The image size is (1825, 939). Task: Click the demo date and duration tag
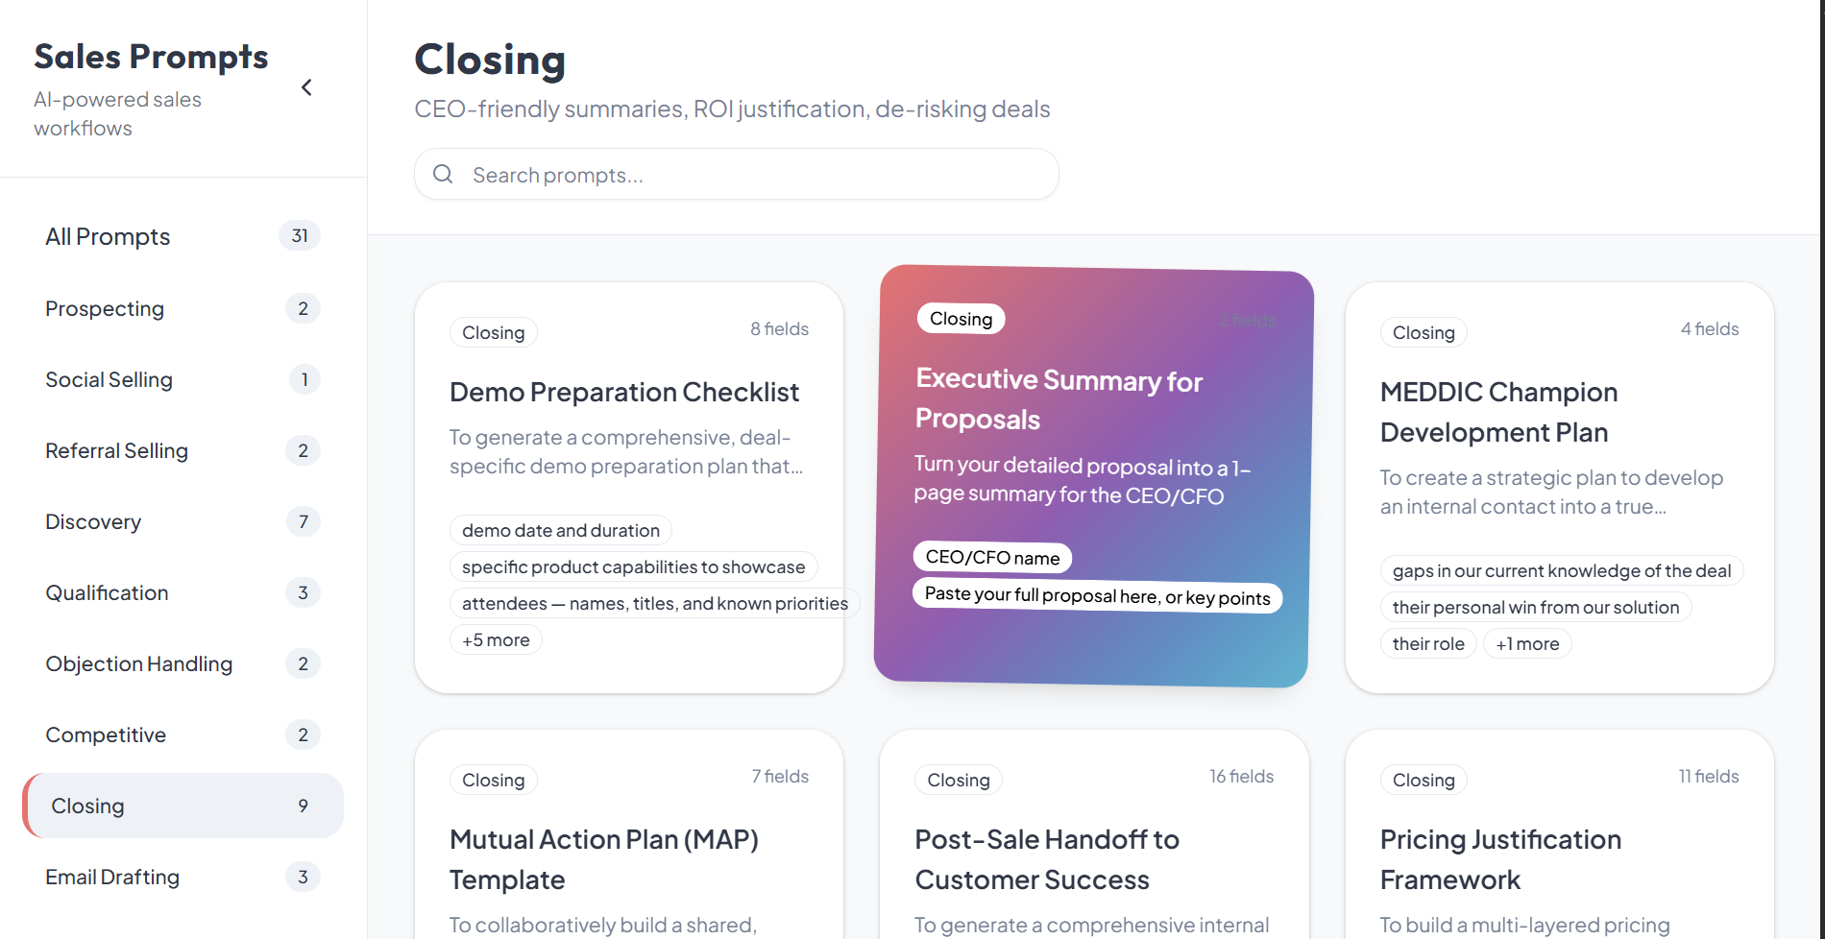[x=560, y=529]
